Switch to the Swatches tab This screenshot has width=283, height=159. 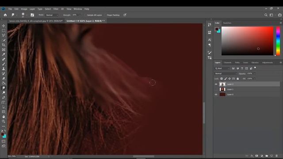tap(227, 23)
